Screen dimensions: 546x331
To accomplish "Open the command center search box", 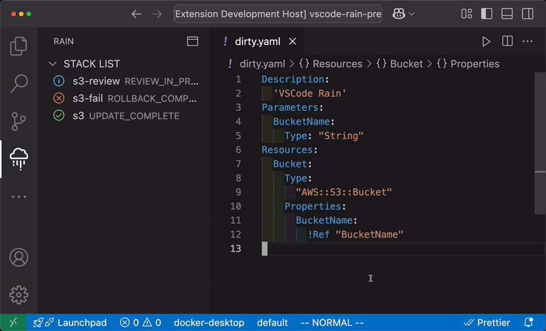I will [x=278, y=14].
